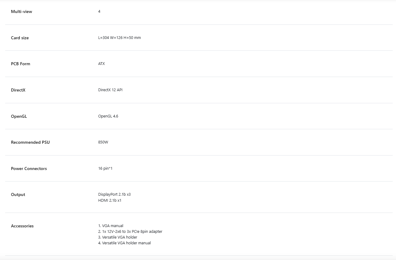
Task: Click the Multi-view label
Action: (x=21, y=11)
